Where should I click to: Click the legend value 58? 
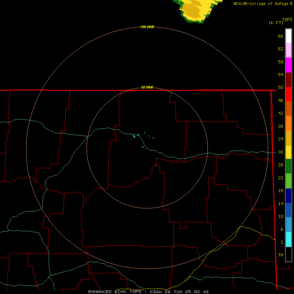click(281, 62)
